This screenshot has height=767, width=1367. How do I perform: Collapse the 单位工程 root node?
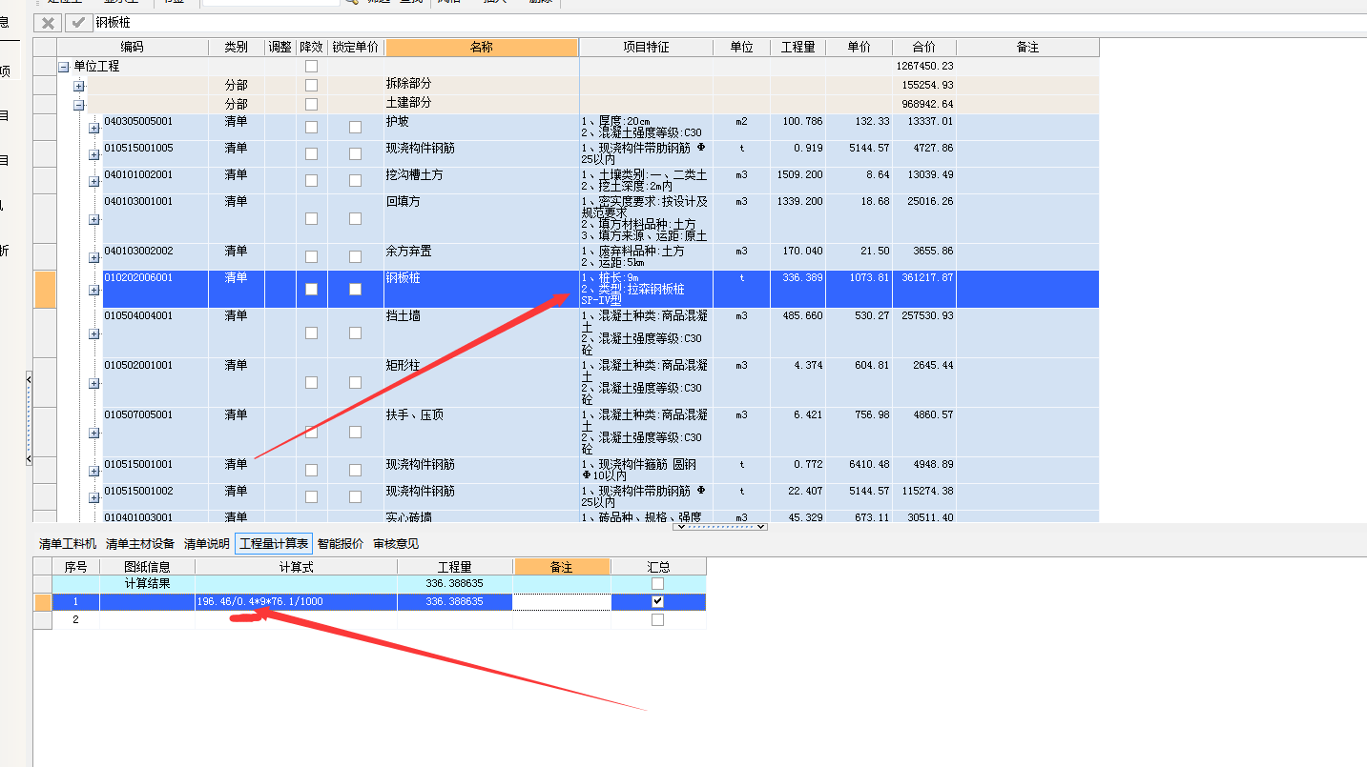tap(64, 68)
